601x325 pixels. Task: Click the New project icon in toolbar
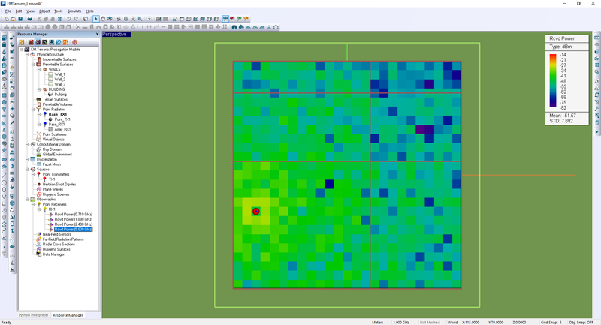coord(6,19)
